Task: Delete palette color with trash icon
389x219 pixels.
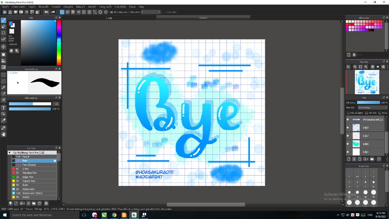Action: [x=354, y=55]
